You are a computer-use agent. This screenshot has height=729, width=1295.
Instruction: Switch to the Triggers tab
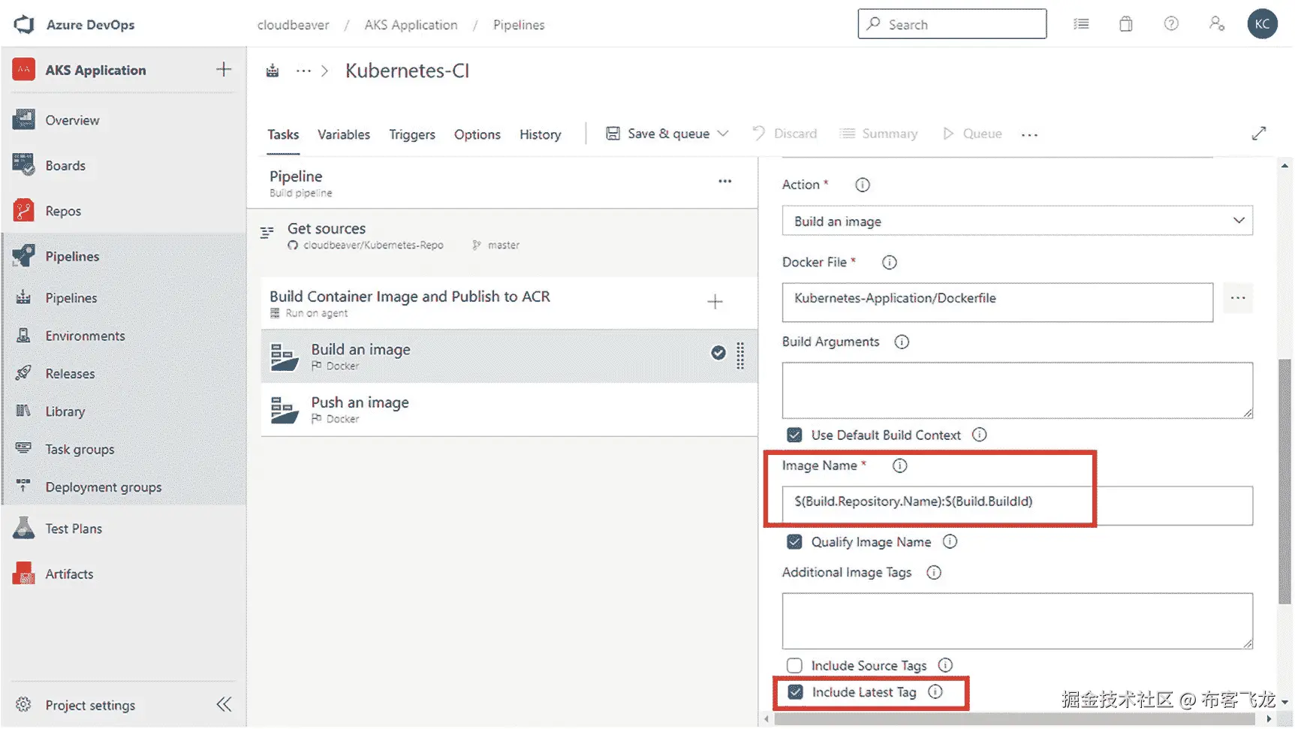(x=411, y=134)
